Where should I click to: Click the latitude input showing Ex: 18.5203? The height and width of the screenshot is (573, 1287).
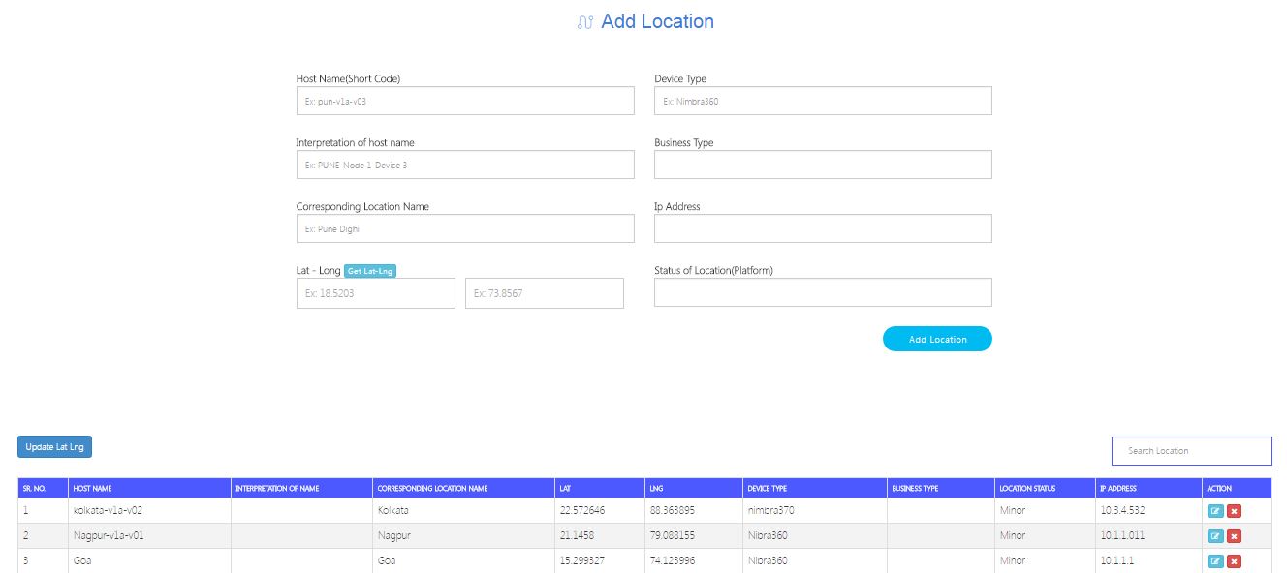(x=375, y=293)
